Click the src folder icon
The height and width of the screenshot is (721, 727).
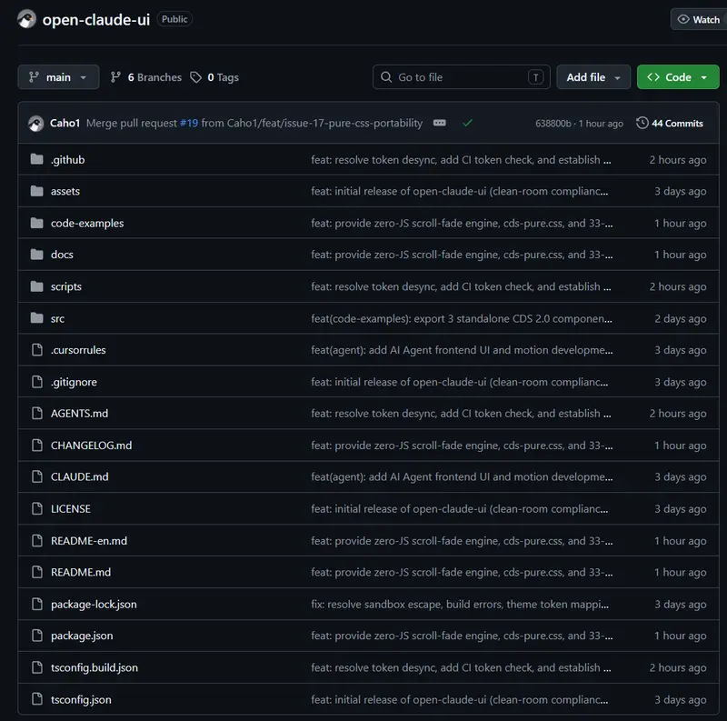pos(36,318)
